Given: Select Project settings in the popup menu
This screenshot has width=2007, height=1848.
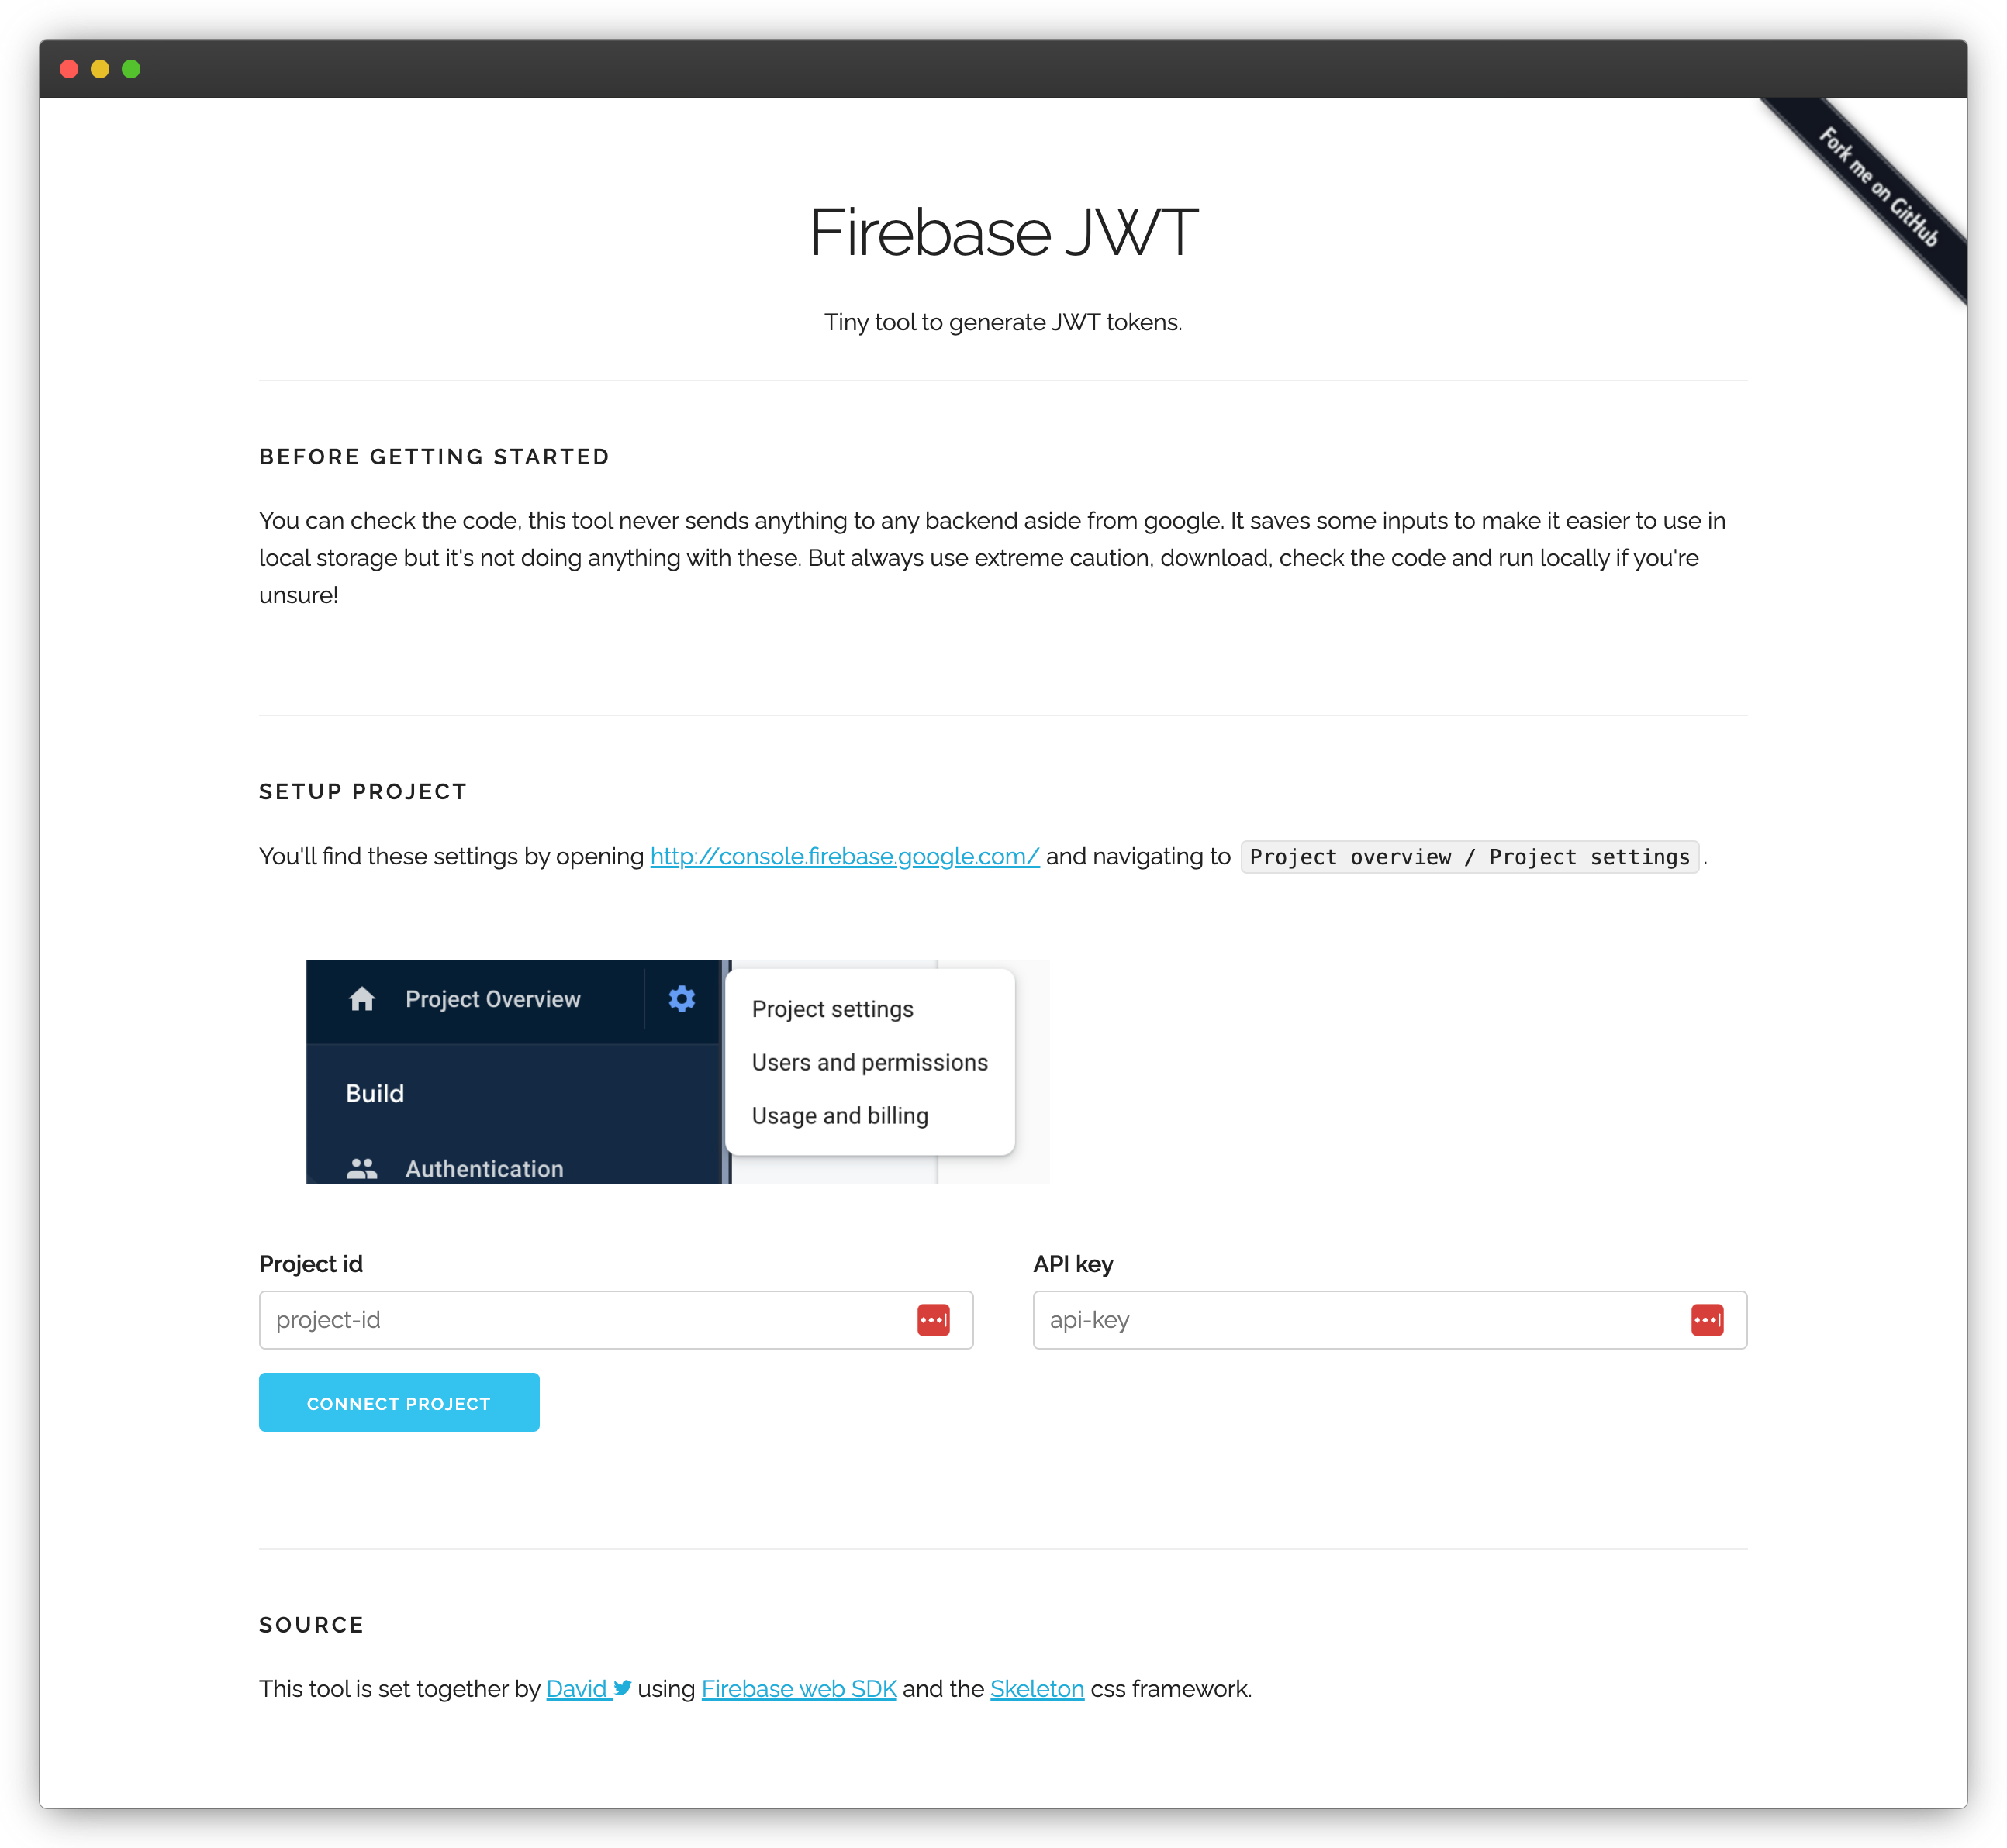Looking at the screenshot, I should click(832, 1009).
